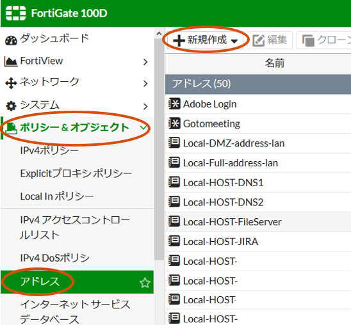This screenshot has width=351, height=325.
Task: Click the アドレス (50) group header
Action: tap(258, 84)
